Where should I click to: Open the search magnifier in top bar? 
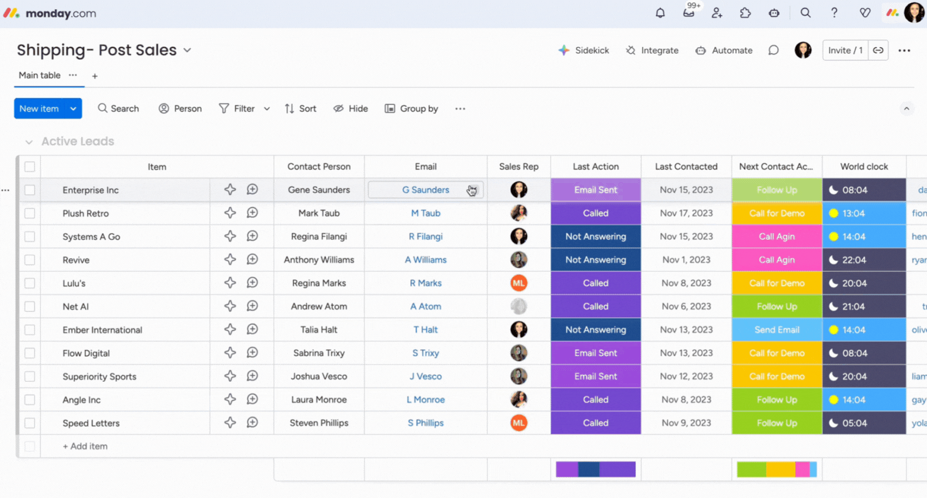pos(805,13)
